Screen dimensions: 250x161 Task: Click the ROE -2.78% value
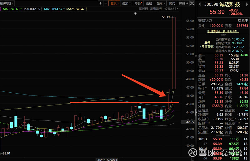(243, 115)
